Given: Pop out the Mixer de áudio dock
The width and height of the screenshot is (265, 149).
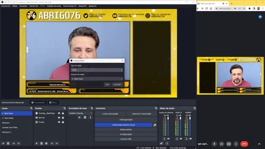Looking at the screenshot, I should pos(195,108).
